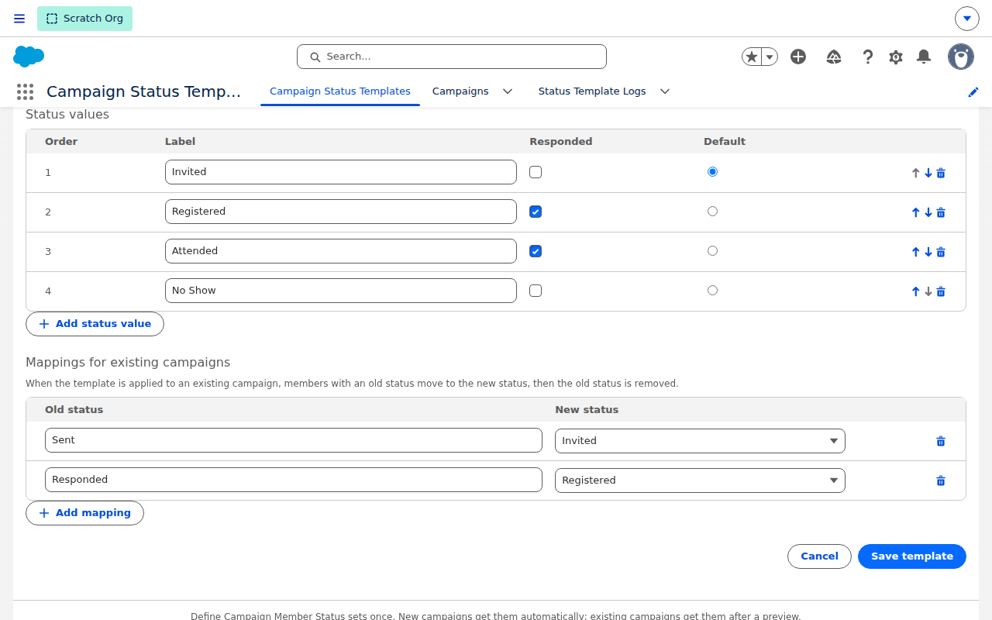The image size is (992, 620).
Task: Set Registered as the default status
Action: click(713, 211)
